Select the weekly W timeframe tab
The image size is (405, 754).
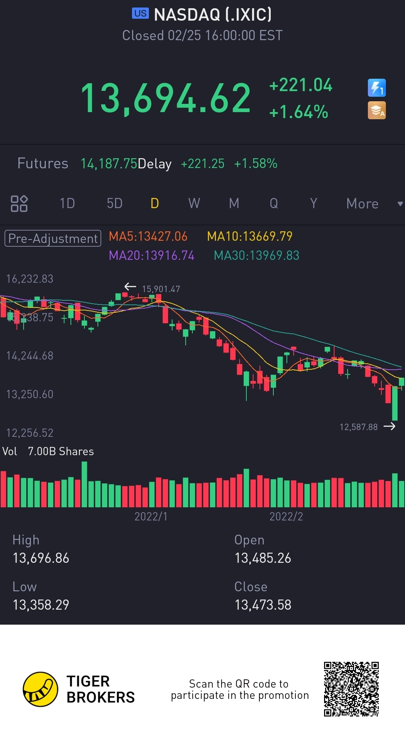coord(194,204)
